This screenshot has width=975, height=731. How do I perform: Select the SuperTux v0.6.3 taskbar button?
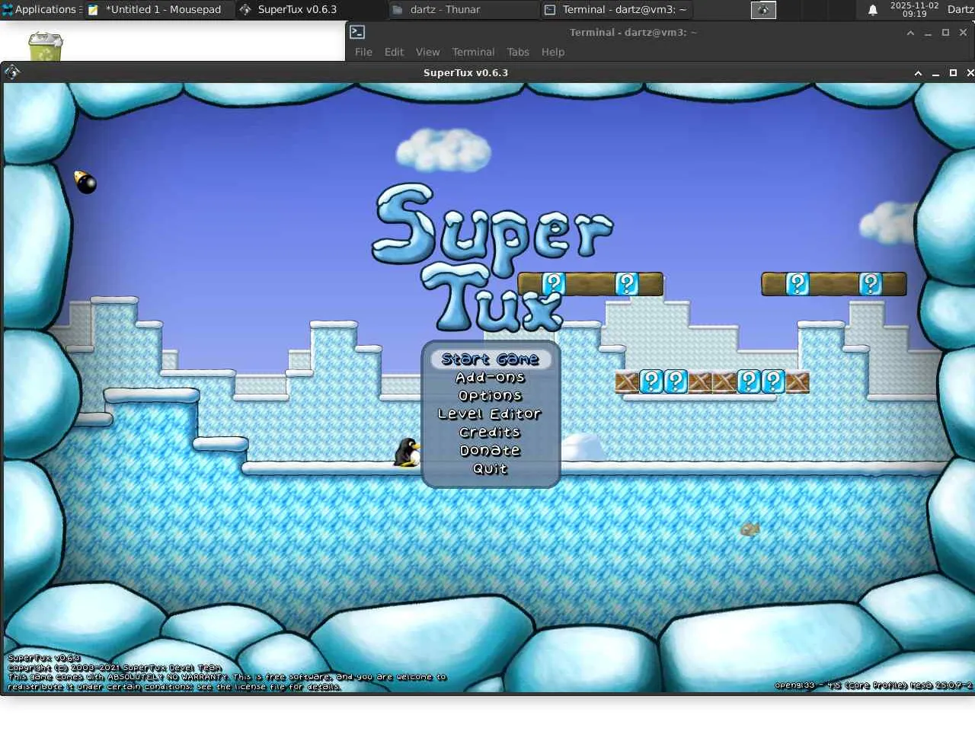click(x=311, y=10)
